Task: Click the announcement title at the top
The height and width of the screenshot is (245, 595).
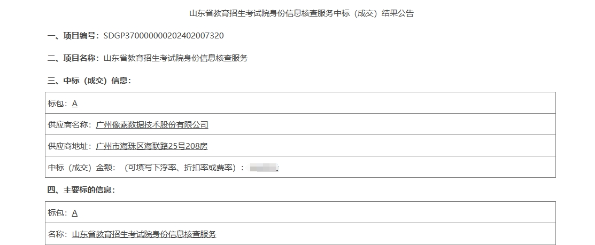Action: pyautogui.click(x=302, y=14)
